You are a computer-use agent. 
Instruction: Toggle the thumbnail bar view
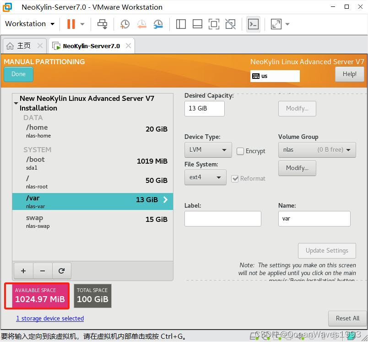[197, 24]
